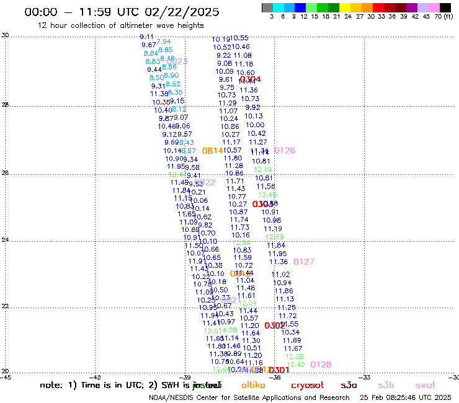Select the lavender 's3b' legend label

pos(386,385)
